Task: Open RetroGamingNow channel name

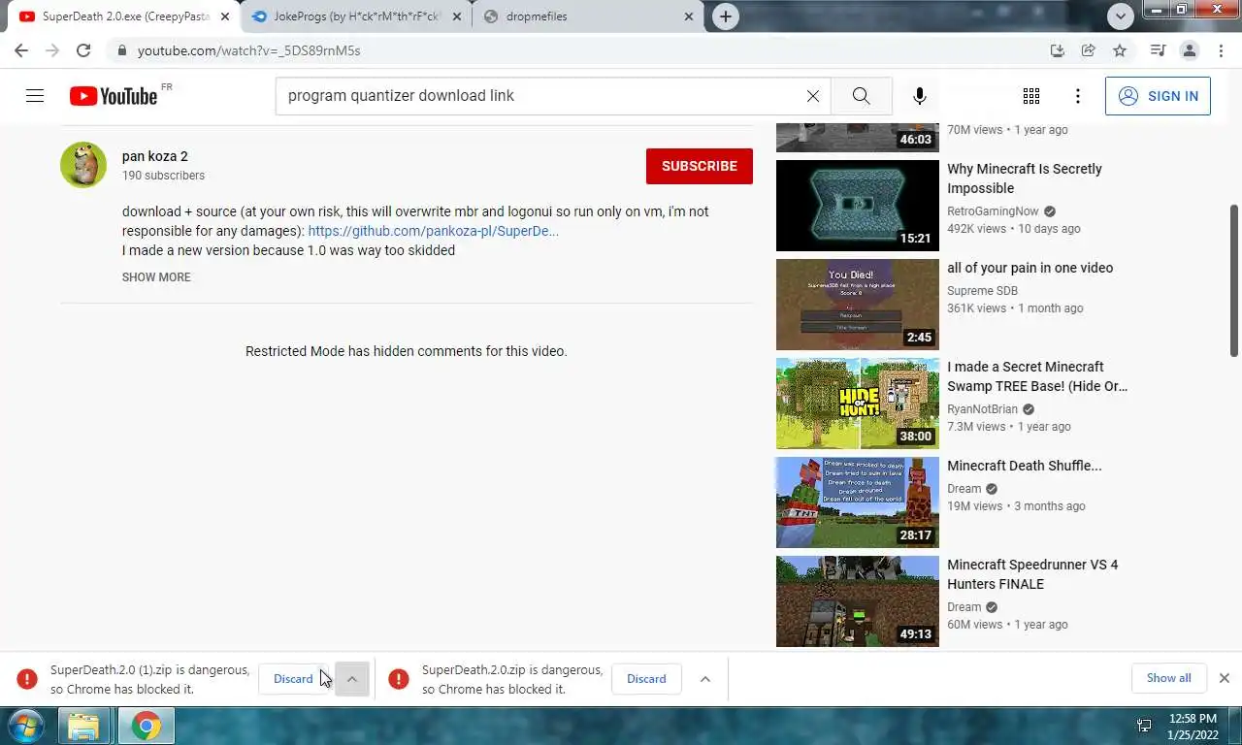Action: click(x=993, y=211)
